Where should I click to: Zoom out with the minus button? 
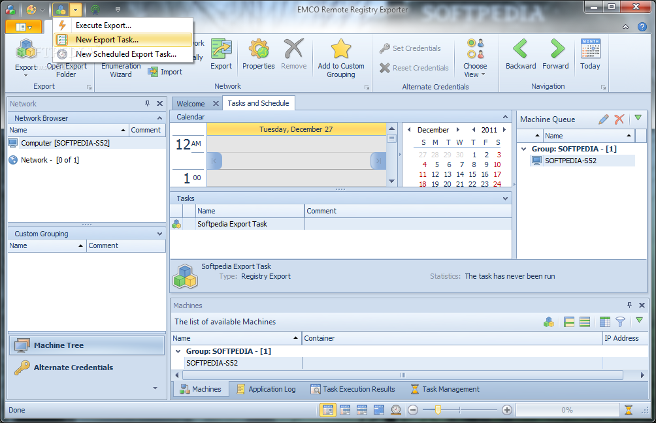pyautogui.click(x=413, y=410)
